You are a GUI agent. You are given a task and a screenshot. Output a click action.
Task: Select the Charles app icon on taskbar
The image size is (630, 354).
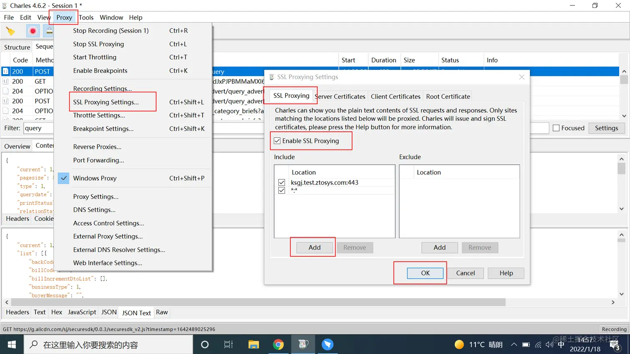pyautogui.click(x=303, y=344)
